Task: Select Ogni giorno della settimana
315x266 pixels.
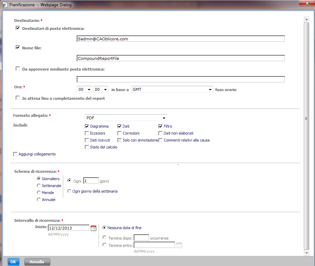Action: [x=69, y=191]
